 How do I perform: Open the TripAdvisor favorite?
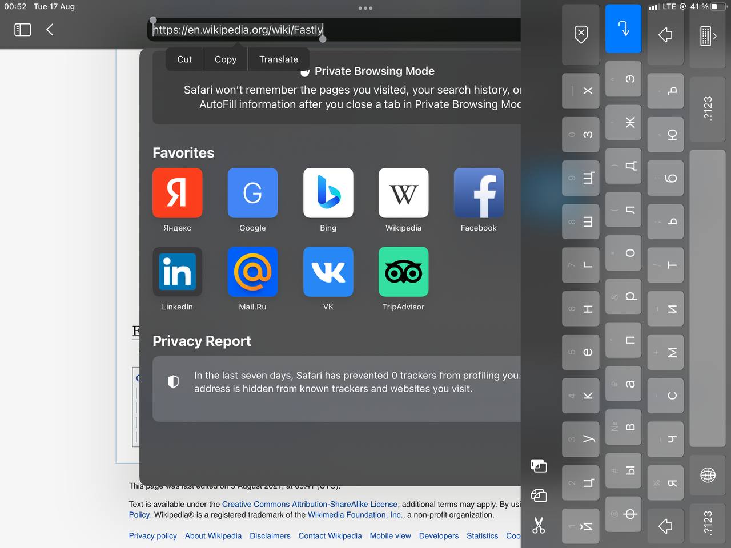(x=403, y=279)
